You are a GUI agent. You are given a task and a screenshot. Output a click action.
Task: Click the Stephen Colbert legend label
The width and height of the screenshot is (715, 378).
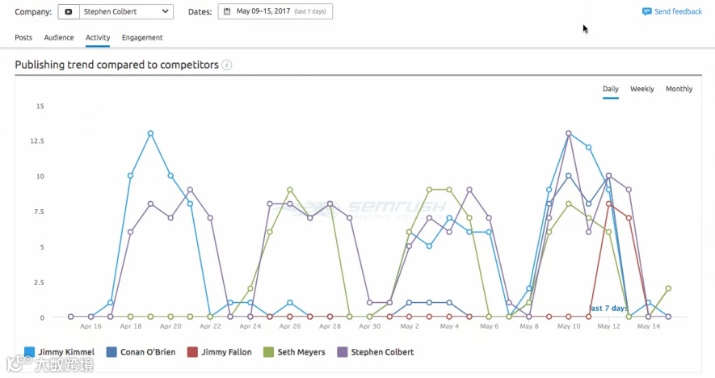(383, 352)
